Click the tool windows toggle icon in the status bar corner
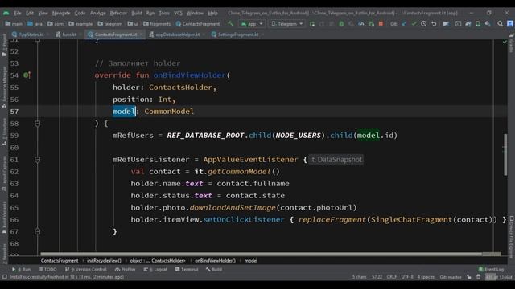The height and width of the screenshot is (289, 515). click(x=4, y=277)
